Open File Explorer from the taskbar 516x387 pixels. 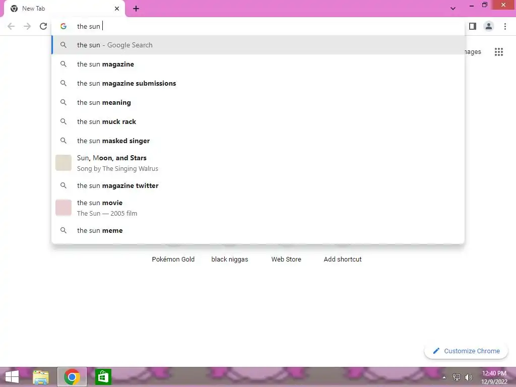[41, 377]
